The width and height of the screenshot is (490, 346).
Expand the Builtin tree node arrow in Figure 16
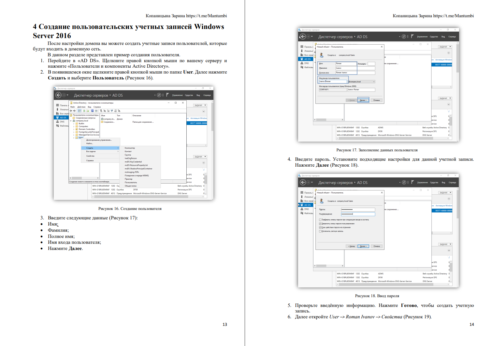74,124
